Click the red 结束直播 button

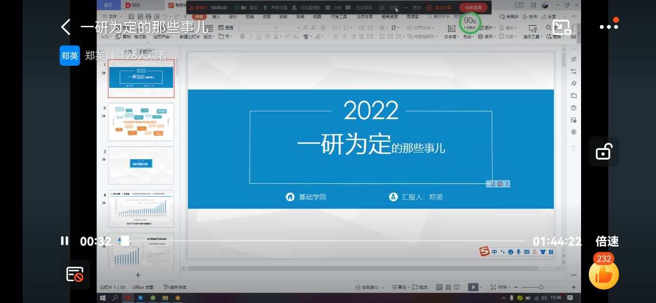point(473,8)
